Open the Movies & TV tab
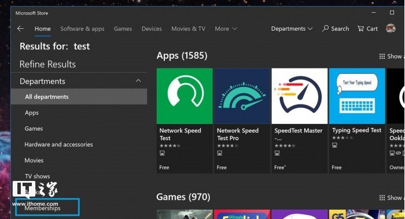Viewport: 405px width, 219px height. coord(188,29)
